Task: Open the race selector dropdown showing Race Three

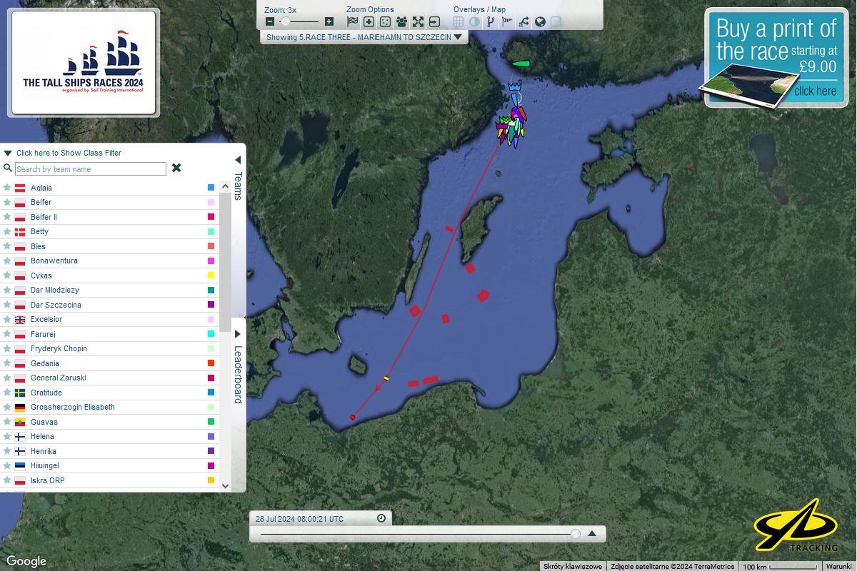Action: pyautogui.click(x=364, y=37)
